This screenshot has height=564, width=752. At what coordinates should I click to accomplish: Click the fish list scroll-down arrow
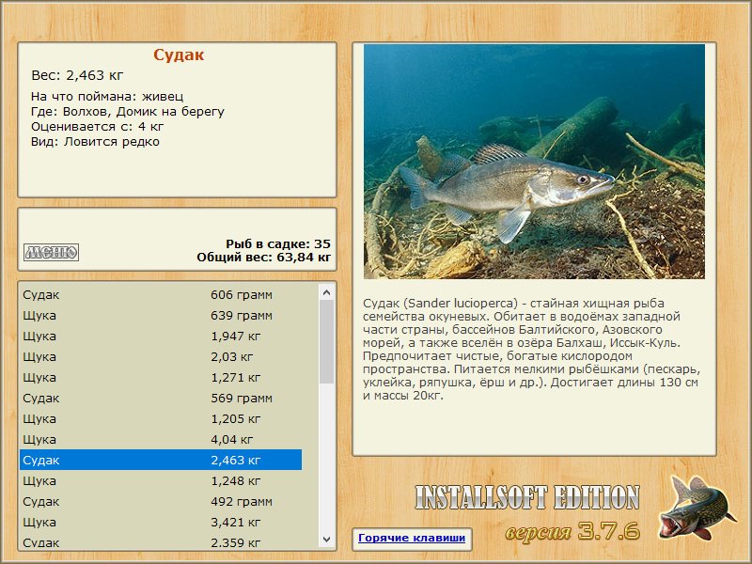click(x=327, y=540)
